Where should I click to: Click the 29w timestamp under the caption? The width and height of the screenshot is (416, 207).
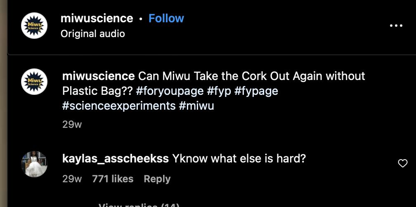[72, 124]
